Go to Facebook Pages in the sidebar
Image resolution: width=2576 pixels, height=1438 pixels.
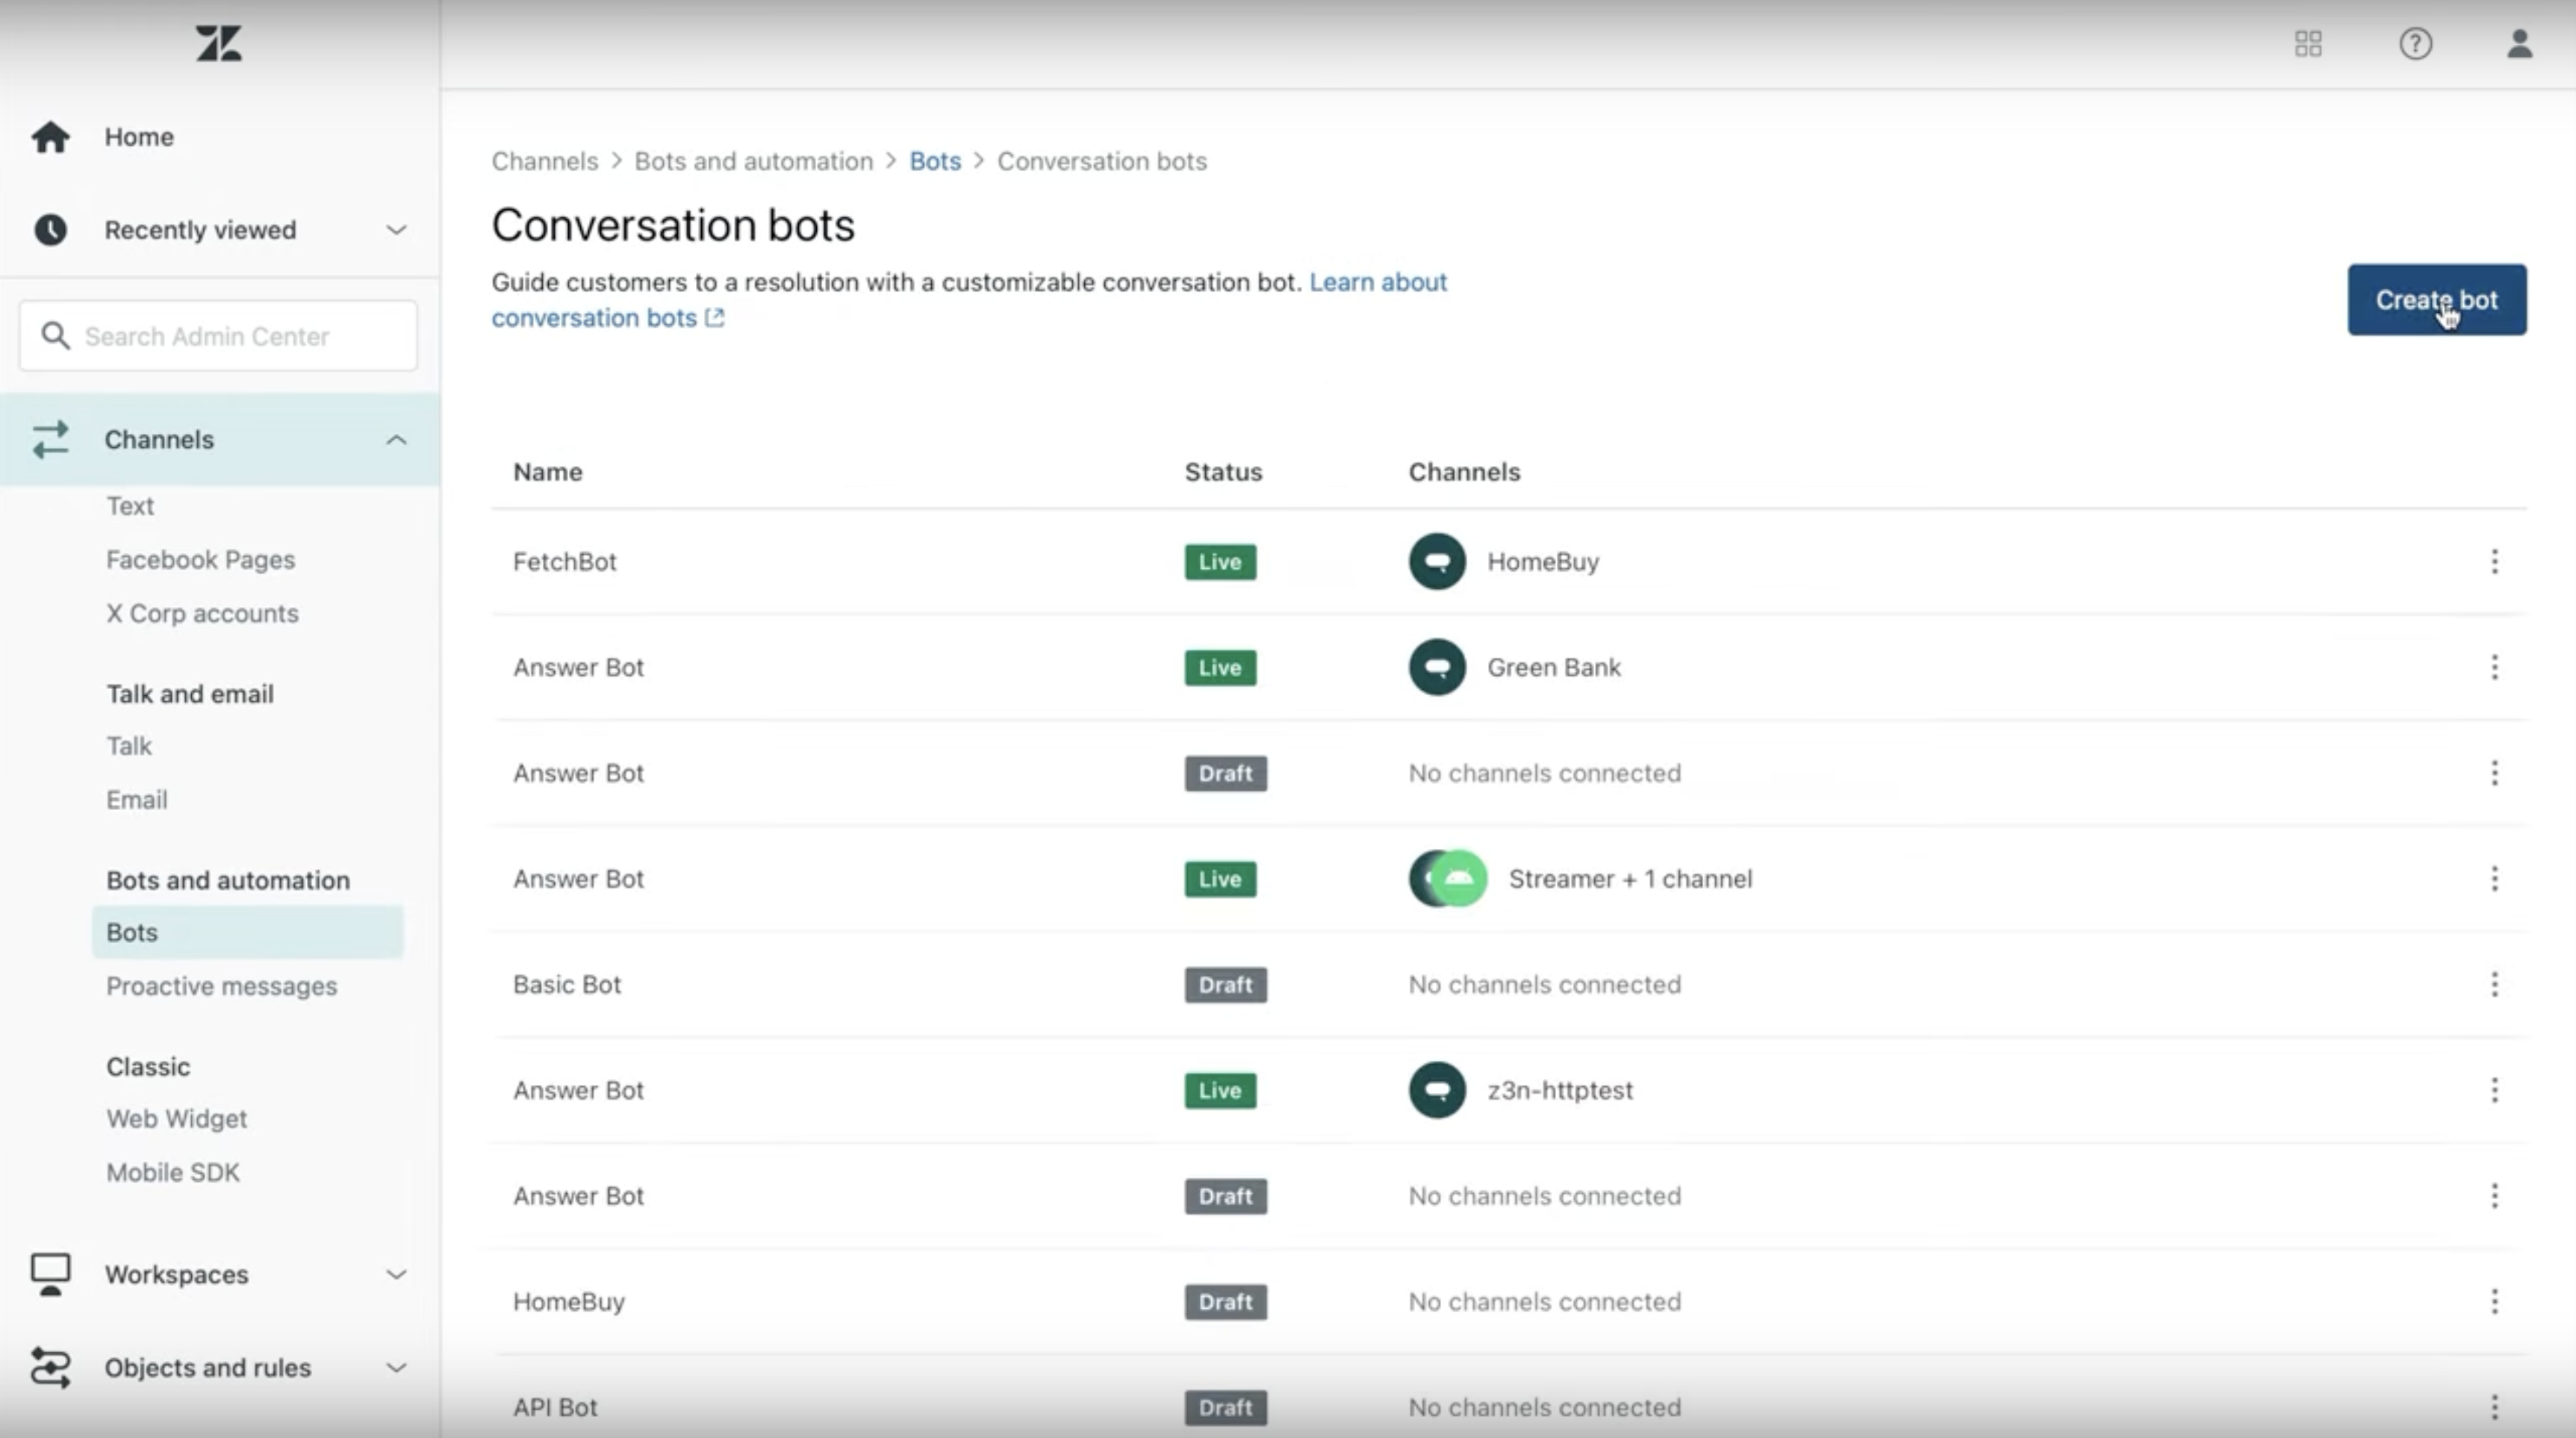(201, 560)
